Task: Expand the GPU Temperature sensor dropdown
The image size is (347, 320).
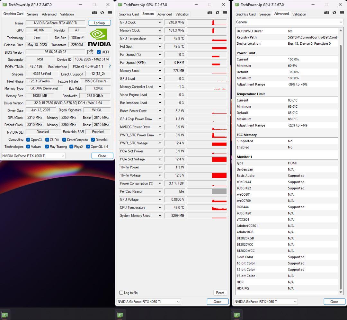Action: click(x=160, y=39)
